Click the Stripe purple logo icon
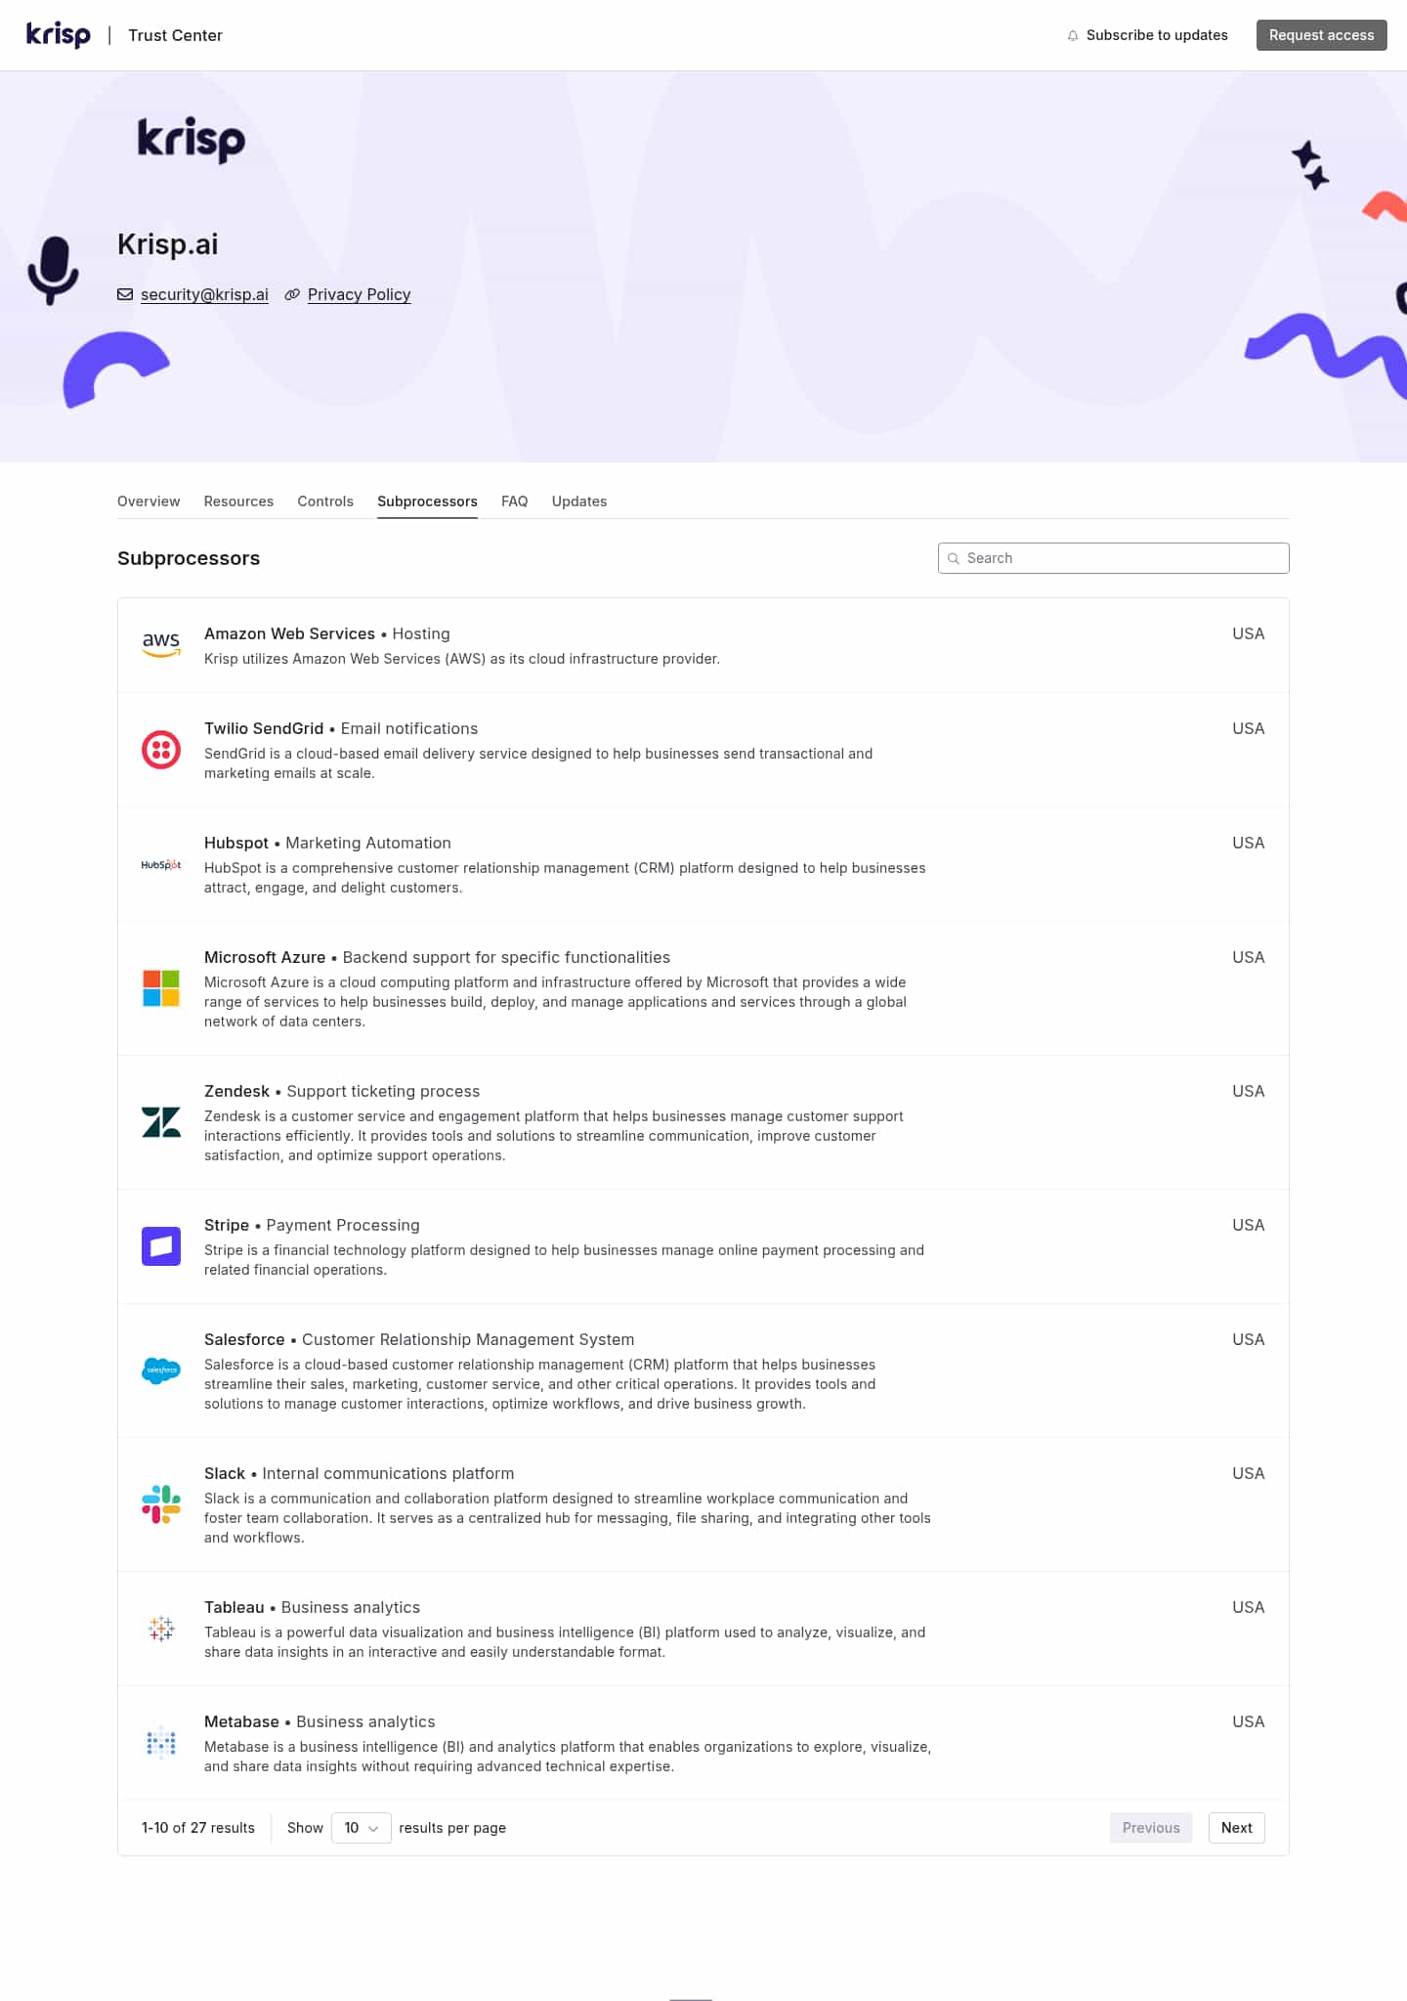 coord(161,1246)
